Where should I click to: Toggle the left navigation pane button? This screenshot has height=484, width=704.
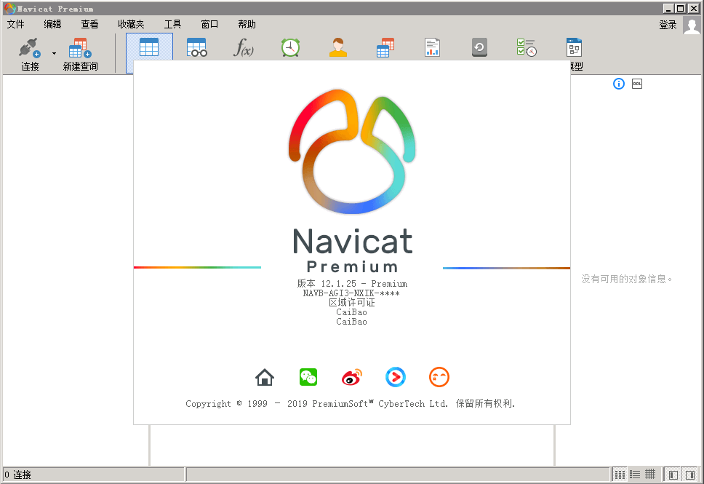pyautogui.click(x=673, y=475)
